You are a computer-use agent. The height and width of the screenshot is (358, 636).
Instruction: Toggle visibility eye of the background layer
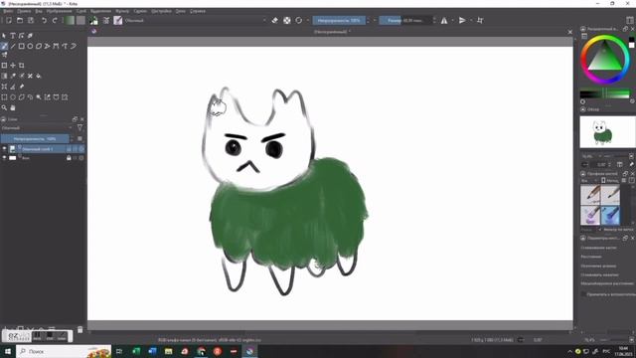pyautogui.click(x=4, y=158)
